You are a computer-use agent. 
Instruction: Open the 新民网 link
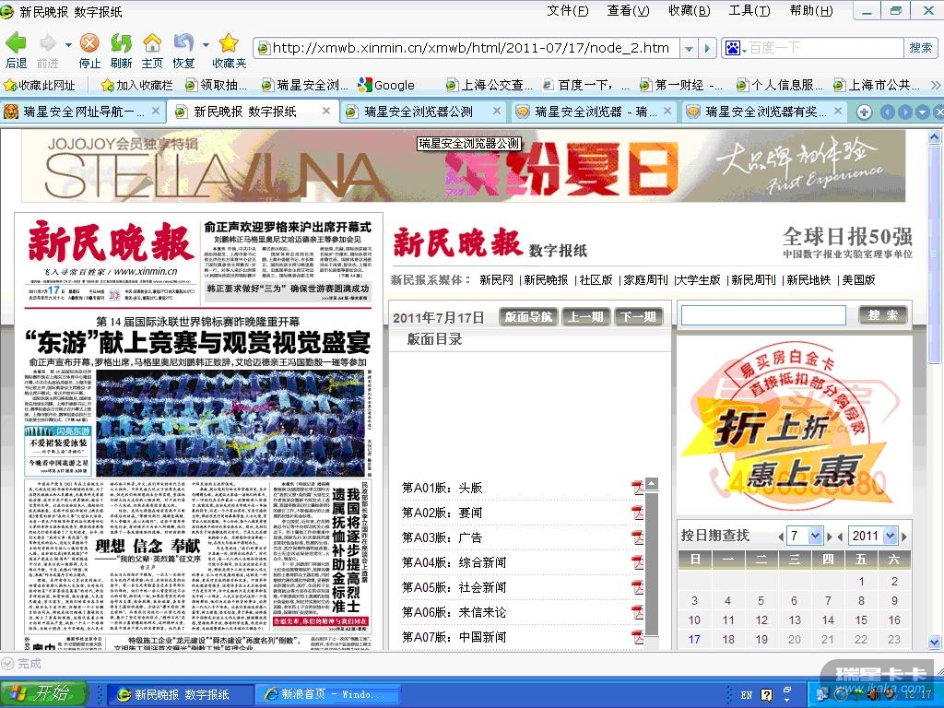496,280
